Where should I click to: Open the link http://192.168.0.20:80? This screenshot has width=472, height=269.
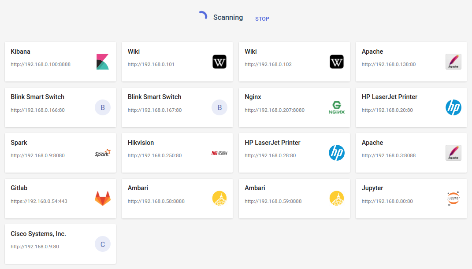tap(387, 110)
